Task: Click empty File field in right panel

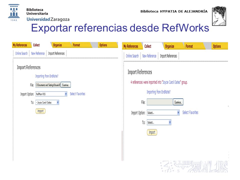Action: click(x=160, y=102)
